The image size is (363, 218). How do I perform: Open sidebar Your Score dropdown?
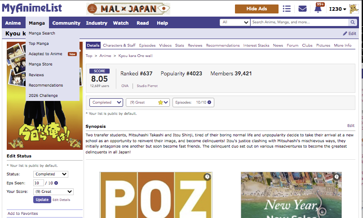coord(53,192)
